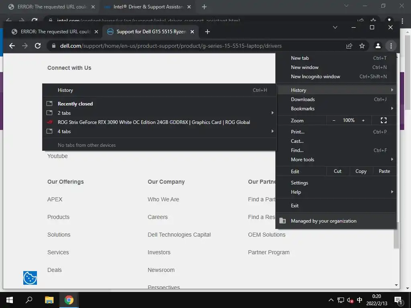This screenshot has width=411, height=308.
Task: Choose Find... from the menu
Action: pyautogui.click(x=336, y=150)
